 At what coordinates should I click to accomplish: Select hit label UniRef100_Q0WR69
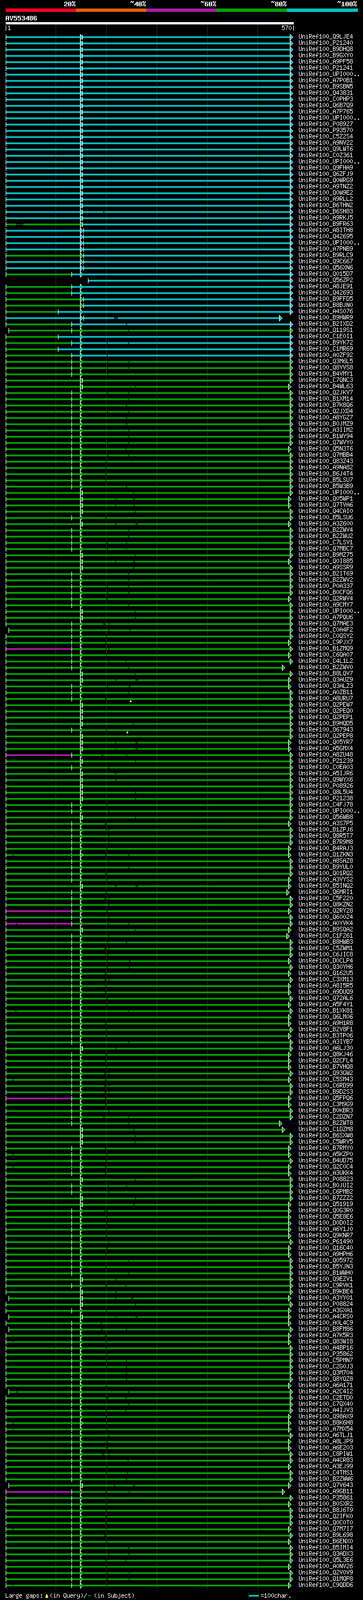pyautogui.click(x=326, y=180)
